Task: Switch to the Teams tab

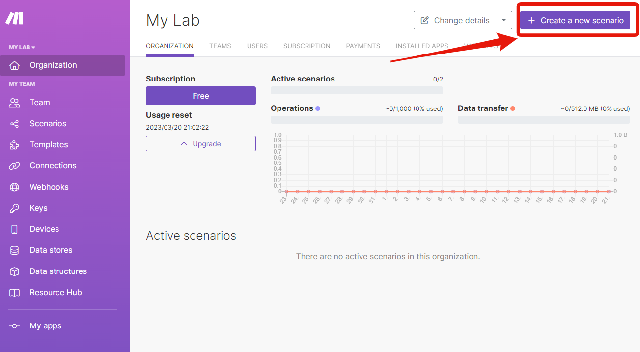Action: 220,46
